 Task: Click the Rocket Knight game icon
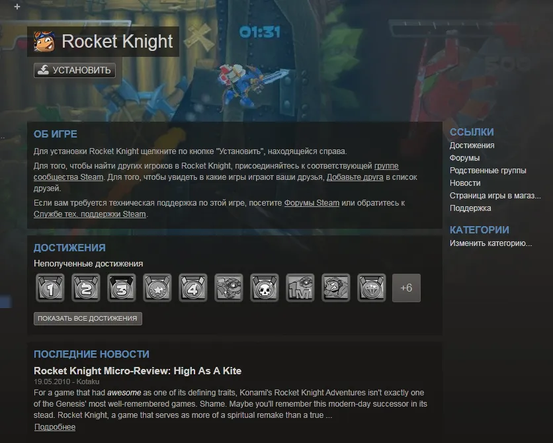[x=44, y=41]
